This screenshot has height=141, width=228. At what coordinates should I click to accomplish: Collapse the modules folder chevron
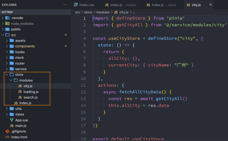(11, 80)
